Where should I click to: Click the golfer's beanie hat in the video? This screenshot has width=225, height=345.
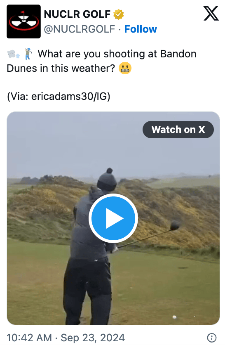coord(107,180)
